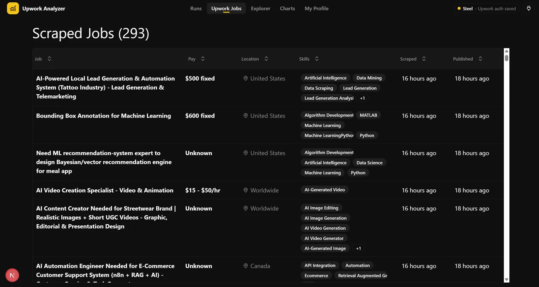Expand the +1 skills in Tattoo Industry row

362,98
